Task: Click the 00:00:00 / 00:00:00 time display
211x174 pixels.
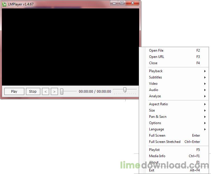Action: (x=95, y=92)
